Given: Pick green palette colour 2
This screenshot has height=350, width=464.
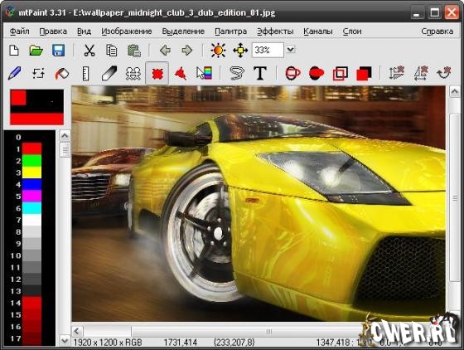Looking at the screenshot, I should 32,161.
